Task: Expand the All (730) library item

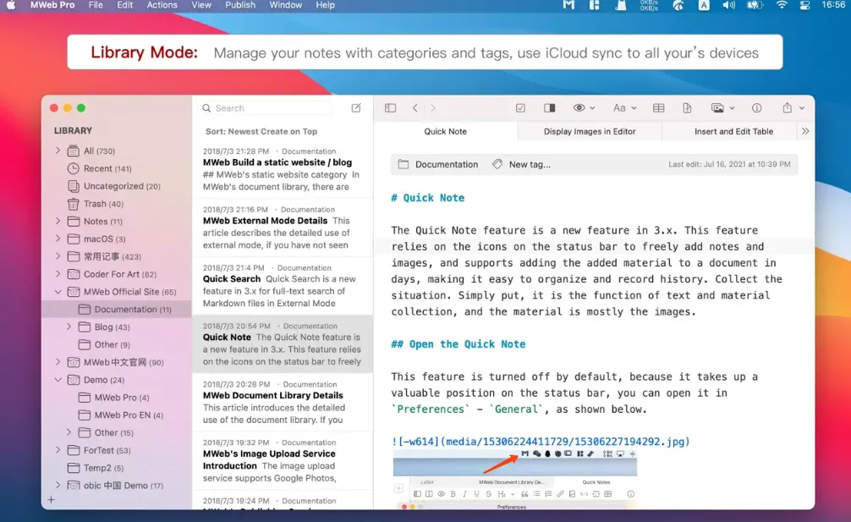Action: pos(58,151)
